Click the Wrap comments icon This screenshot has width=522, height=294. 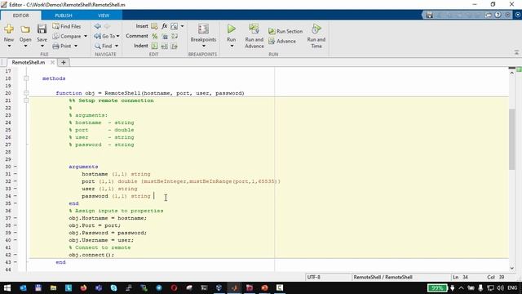coord(175,36)
